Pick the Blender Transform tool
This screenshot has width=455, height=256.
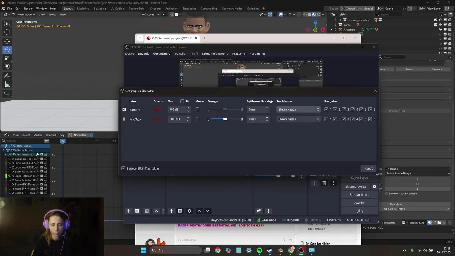(7, 66)
